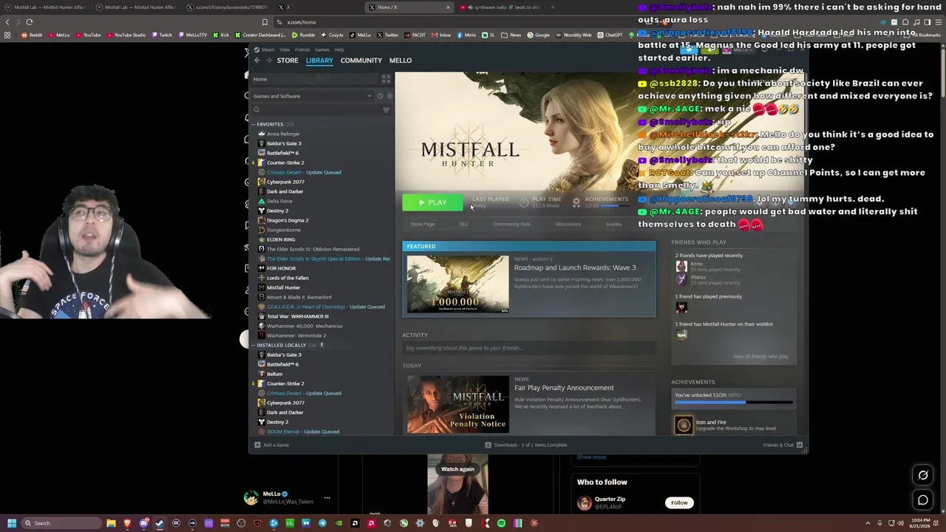The width and height of the screenshot is (946, 532).
Task: Open the MELLO profile tab
Action: tap(400, 61)
